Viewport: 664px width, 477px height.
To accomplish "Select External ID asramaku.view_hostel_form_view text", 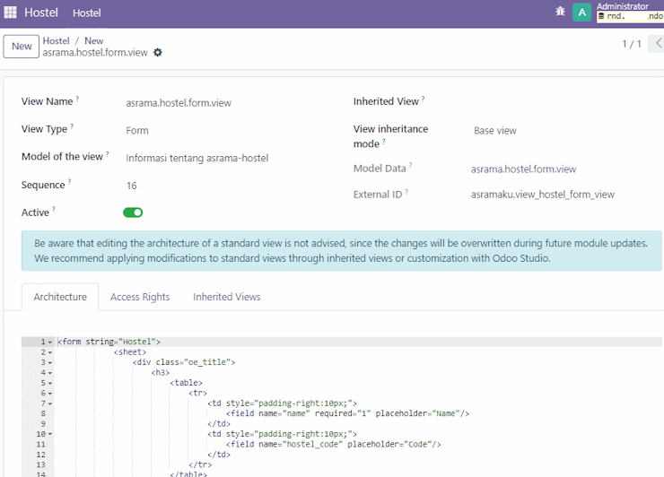I will pos(543,195).
